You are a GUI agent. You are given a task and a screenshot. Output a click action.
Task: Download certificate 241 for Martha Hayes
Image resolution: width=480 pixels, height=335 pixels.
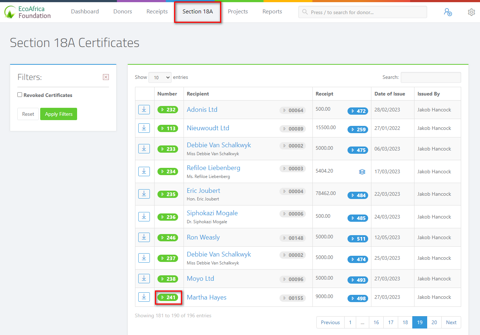[x=144, y=297]
